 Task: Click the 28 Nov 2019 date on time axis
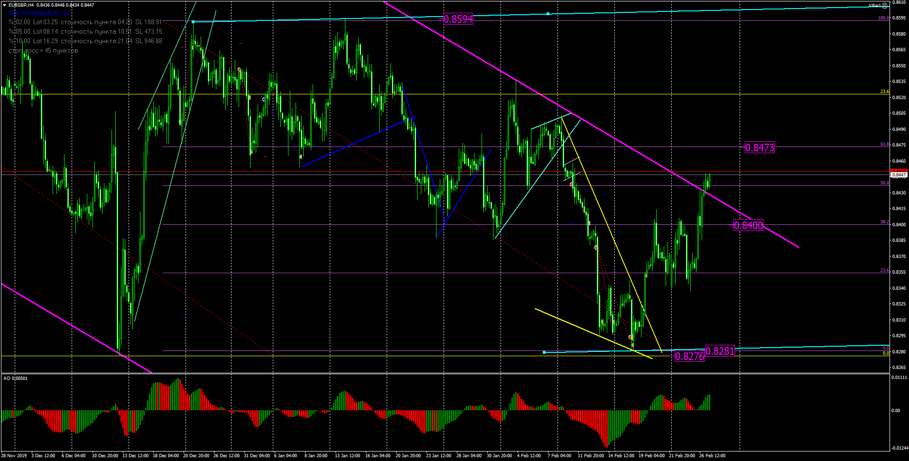[14, 456]
